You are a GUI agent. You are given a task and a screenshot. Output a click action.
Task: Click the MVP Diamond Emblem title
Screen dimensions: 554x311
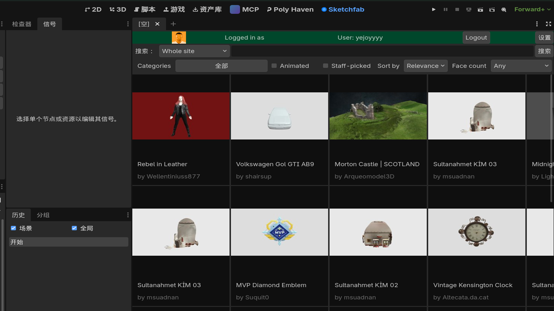coord(271,285)
